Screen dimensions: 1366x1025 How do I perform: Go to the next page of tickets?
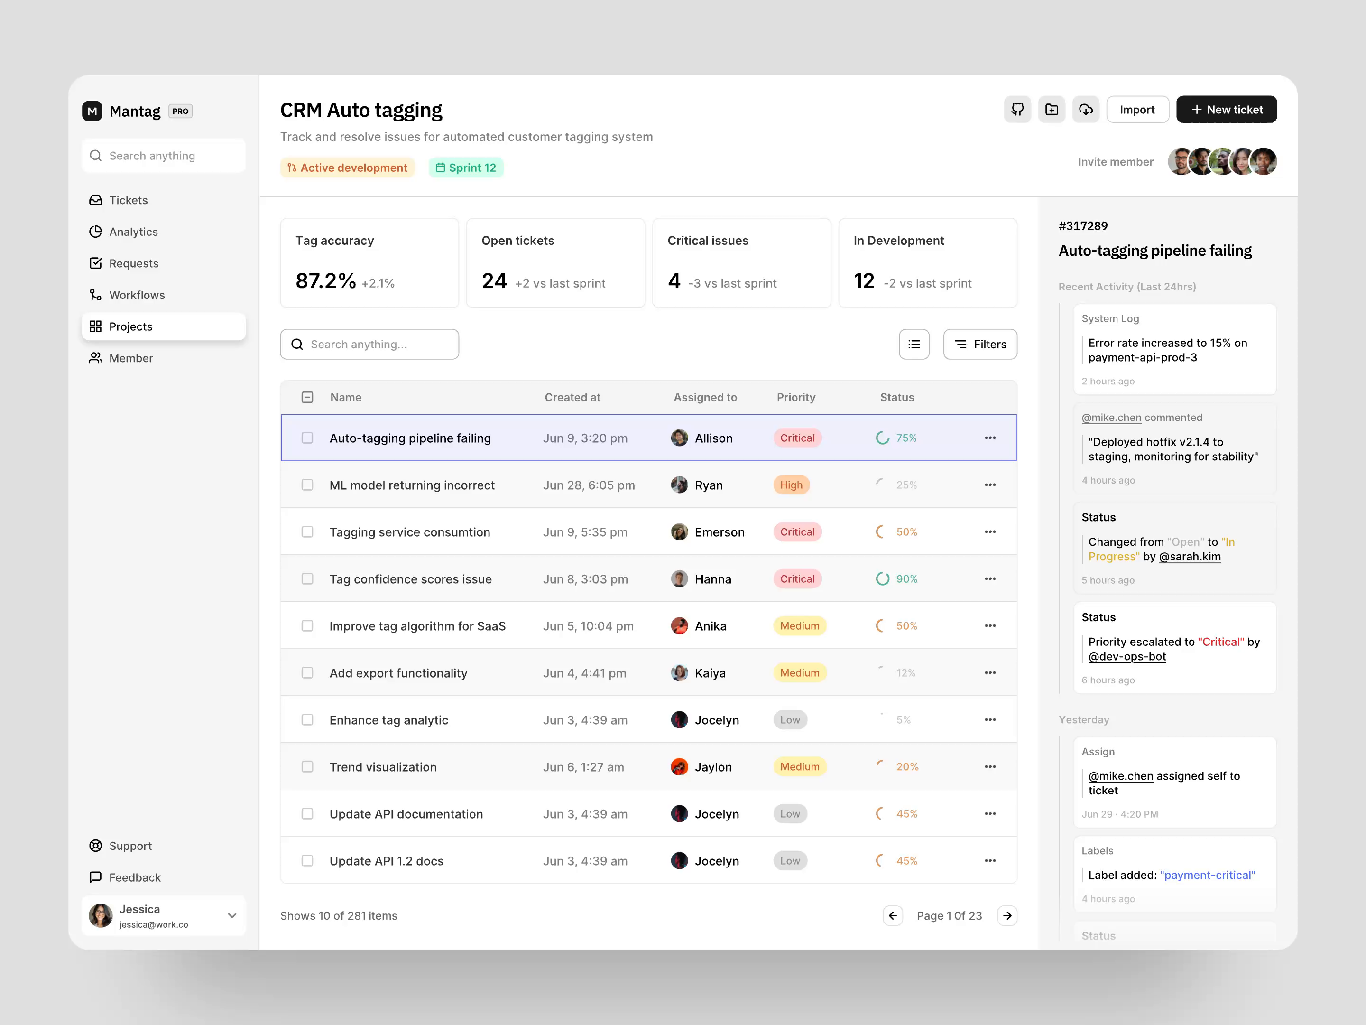click(1007, 916)
